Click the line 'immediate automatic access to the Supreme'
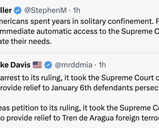This screenshot has width=159, height=128. (x=79, y=31)
